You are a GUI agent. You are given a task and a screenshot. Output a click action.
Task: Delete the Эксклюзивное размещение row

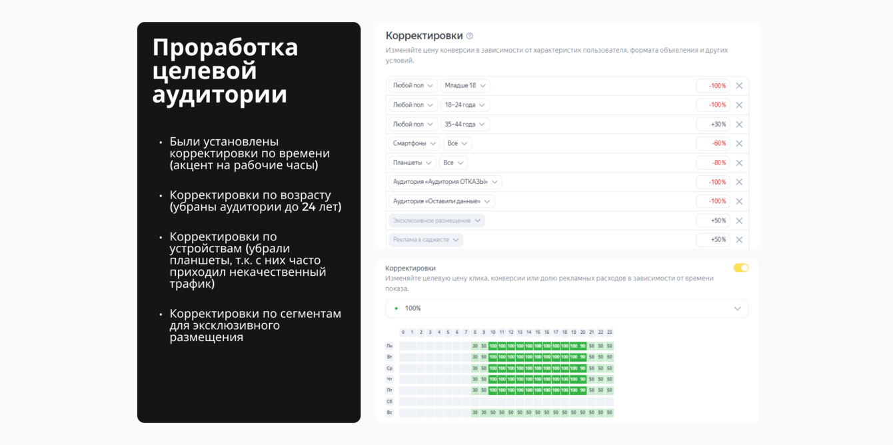coord(739,221)
